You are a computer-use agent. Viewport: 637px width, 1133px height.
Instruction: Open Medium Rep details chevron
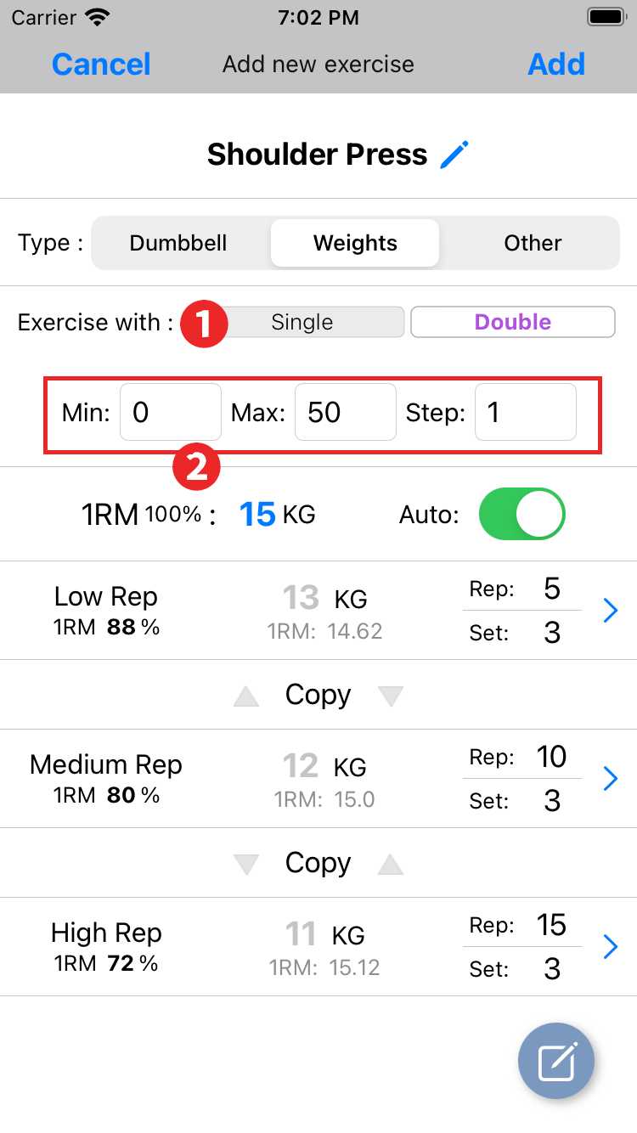(610, 779)
